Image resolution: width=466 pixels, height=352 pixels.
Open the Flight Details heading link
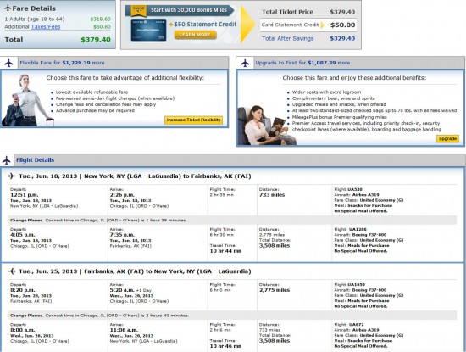click(35, 160)
